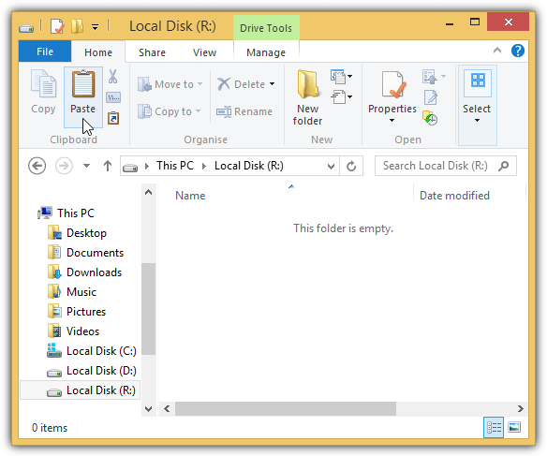
Task: Open the Easy access icon menu
Action: point(341,97)
